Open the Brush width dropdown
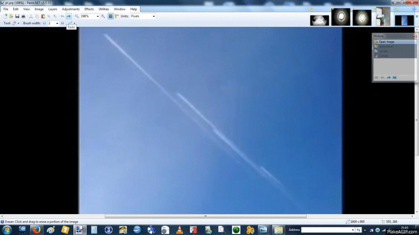This screenshot has height=235, width=419. pyautogui.click(x=57, y=23)
